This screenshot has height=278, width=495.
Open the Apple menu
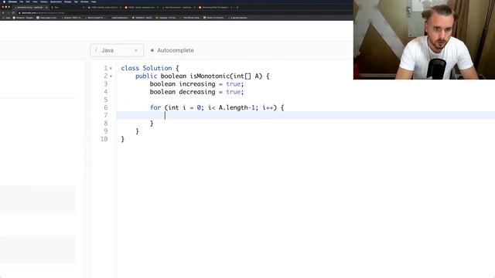pyautogui.click(x=4, y=2)
